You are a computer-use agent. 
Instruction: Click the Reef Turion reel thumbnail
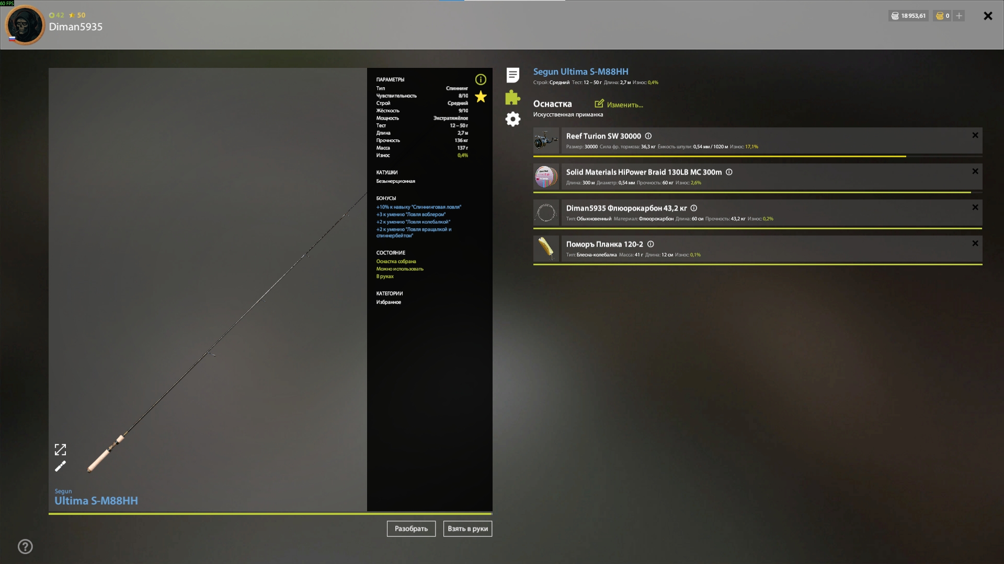pyautogui.click(x=546, y=140)
